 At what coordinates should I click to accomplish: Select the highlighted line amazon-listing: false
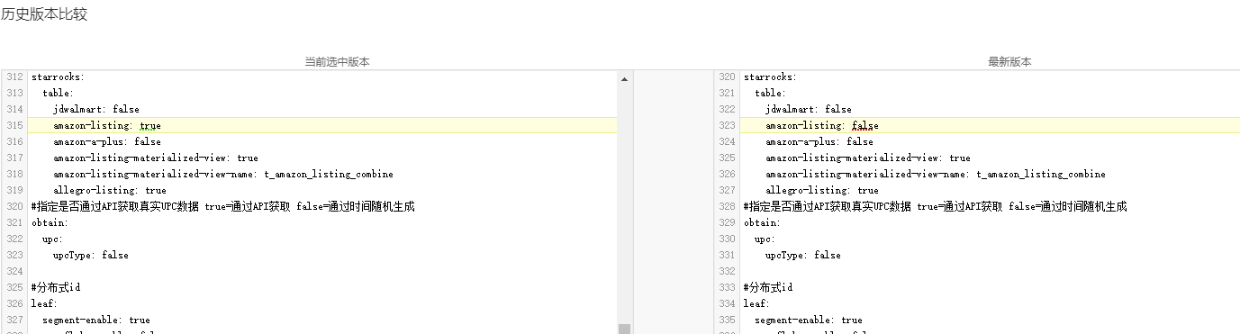(990, 125)
